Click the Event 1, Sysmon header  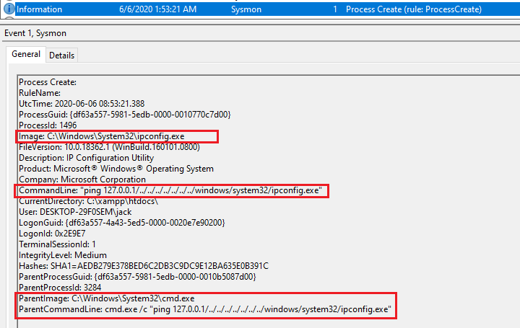point(35,33)
